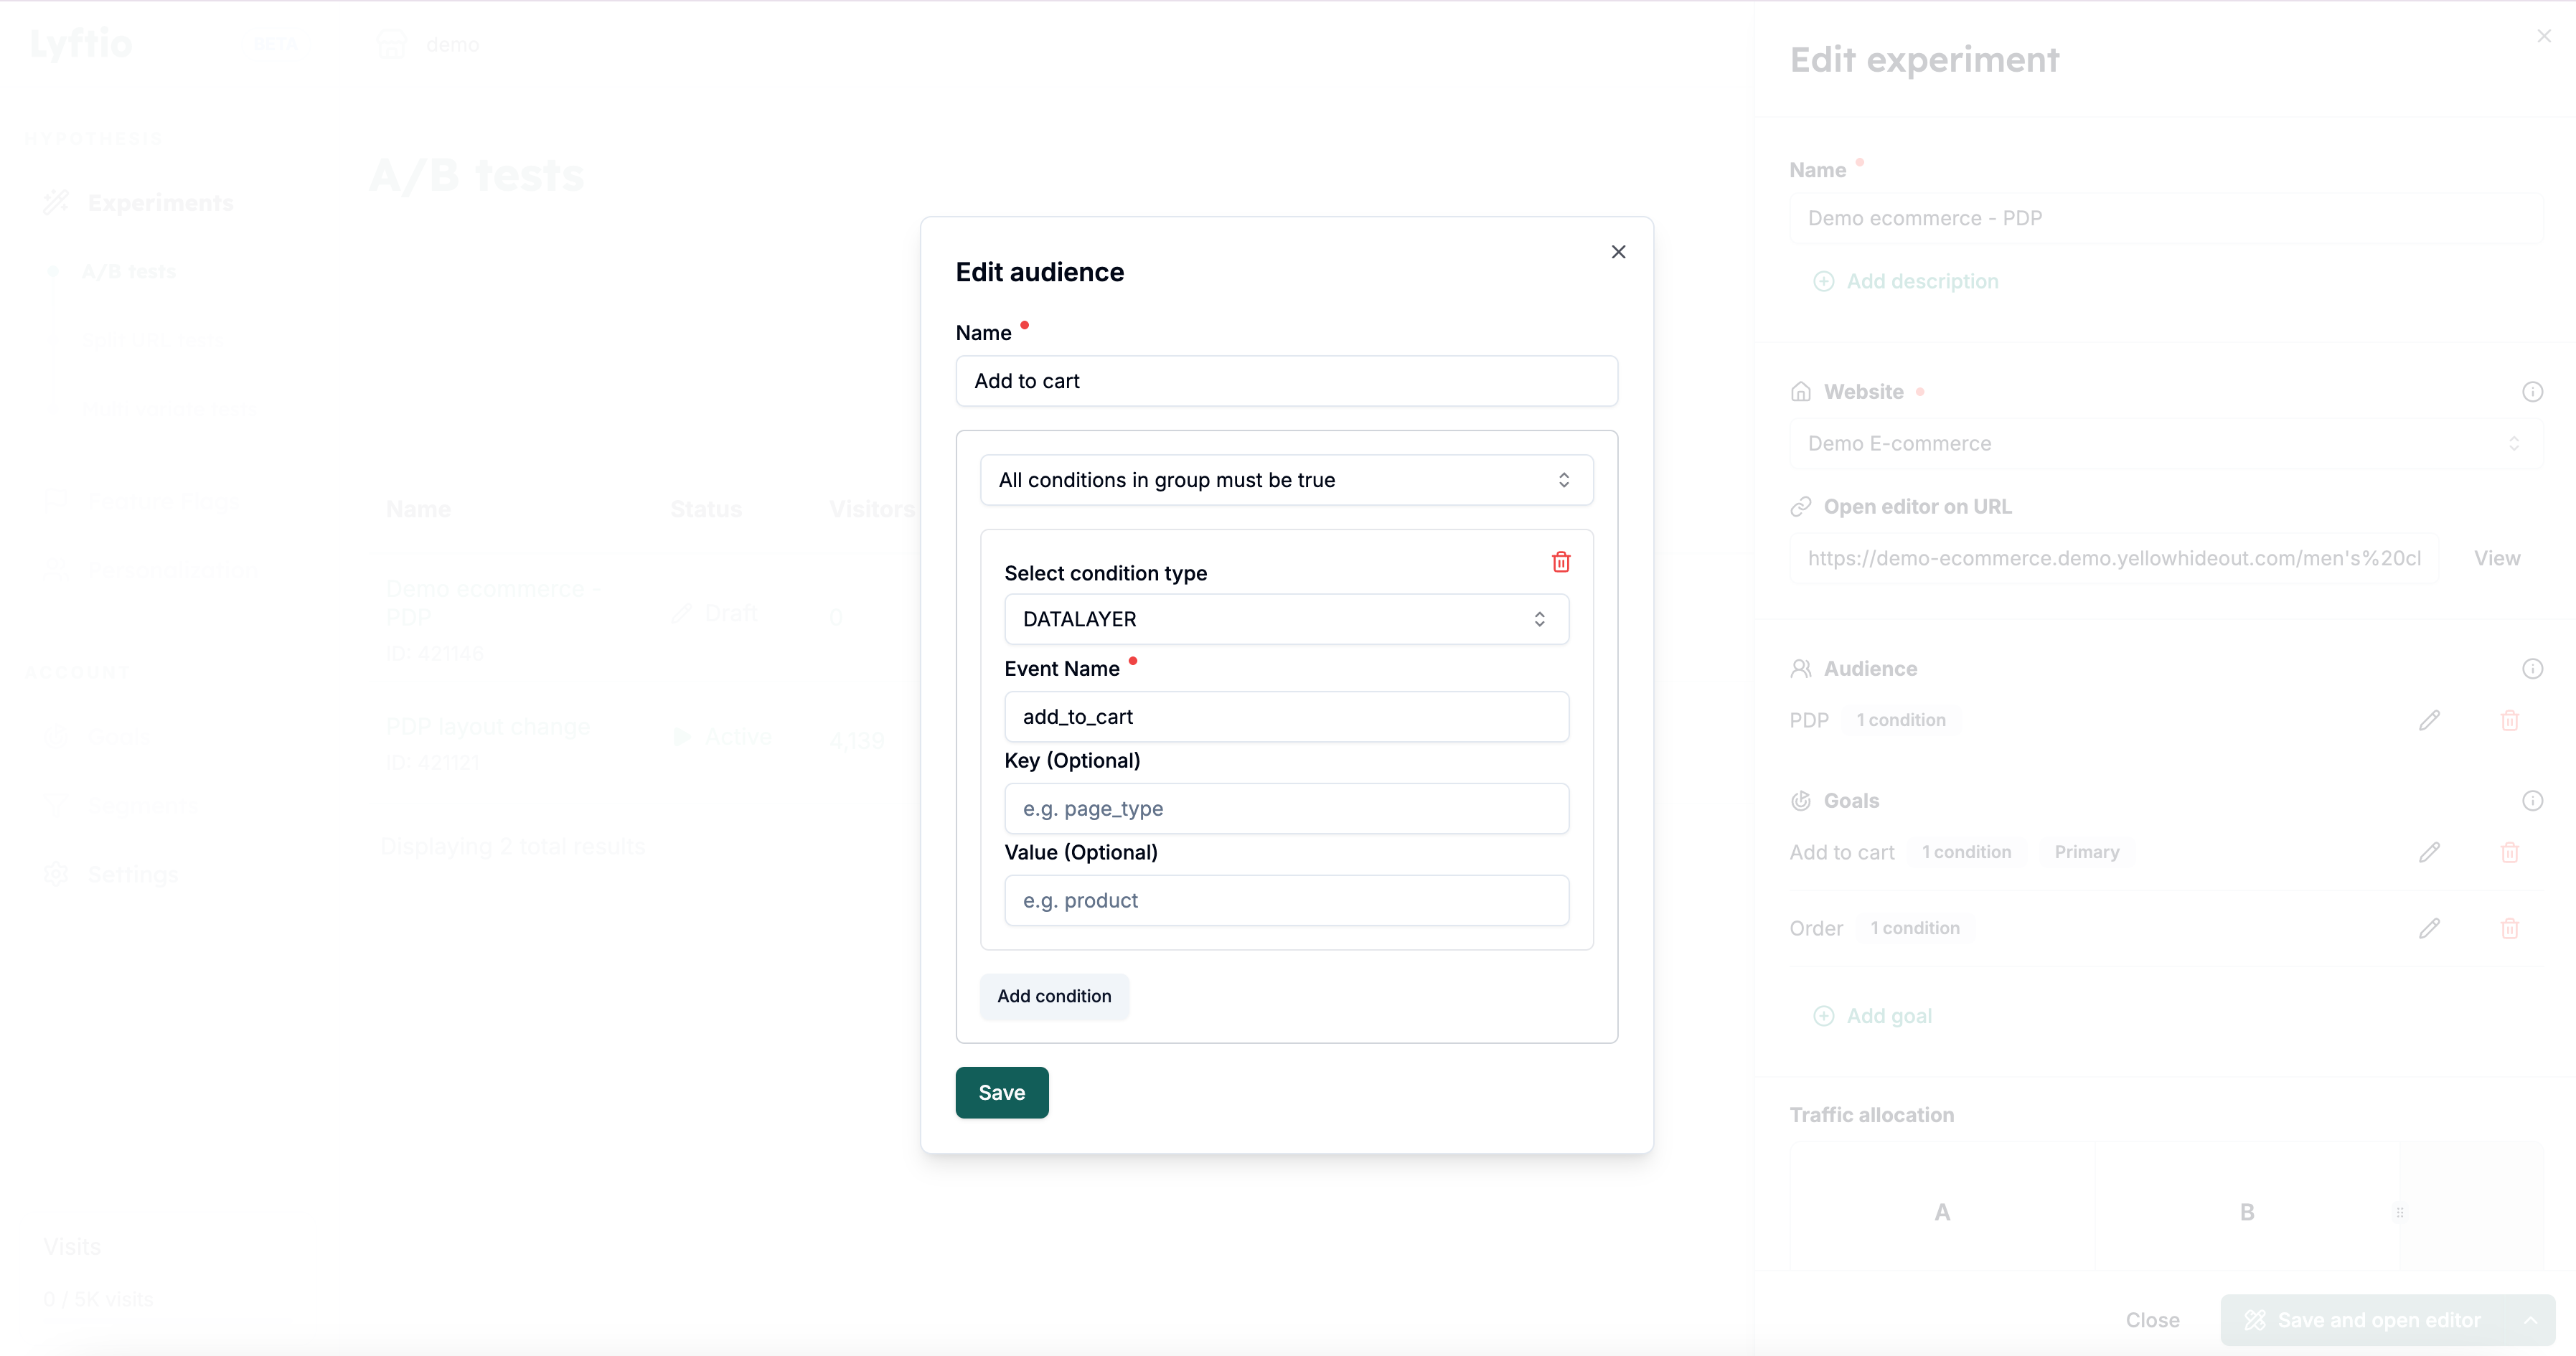The width and height of the screenshot is (2576, 1356).
Task: Click the Add condition button
Action: 1054,996
